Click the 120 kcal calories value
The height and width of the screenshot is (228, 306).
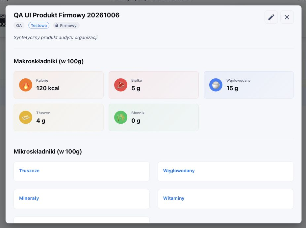click(48, 88)
